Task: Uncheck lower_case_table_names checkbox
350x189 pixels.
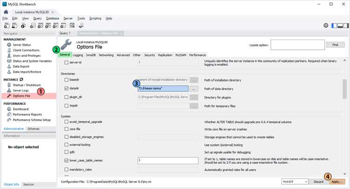Action: [x=66, y=160]
